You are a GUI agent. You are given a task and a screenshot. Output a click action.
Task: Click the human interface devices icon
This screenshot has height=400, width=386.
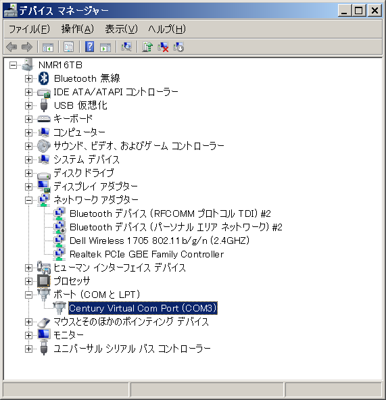coord(44,268)
